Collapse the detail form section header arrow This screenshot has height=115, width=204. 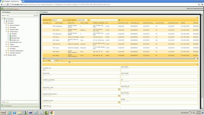(x=197, y=64)
